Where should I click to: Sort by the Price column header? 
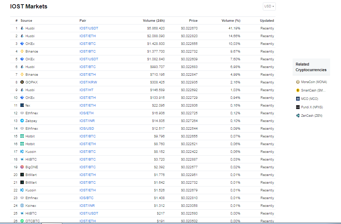pos(193,21)
